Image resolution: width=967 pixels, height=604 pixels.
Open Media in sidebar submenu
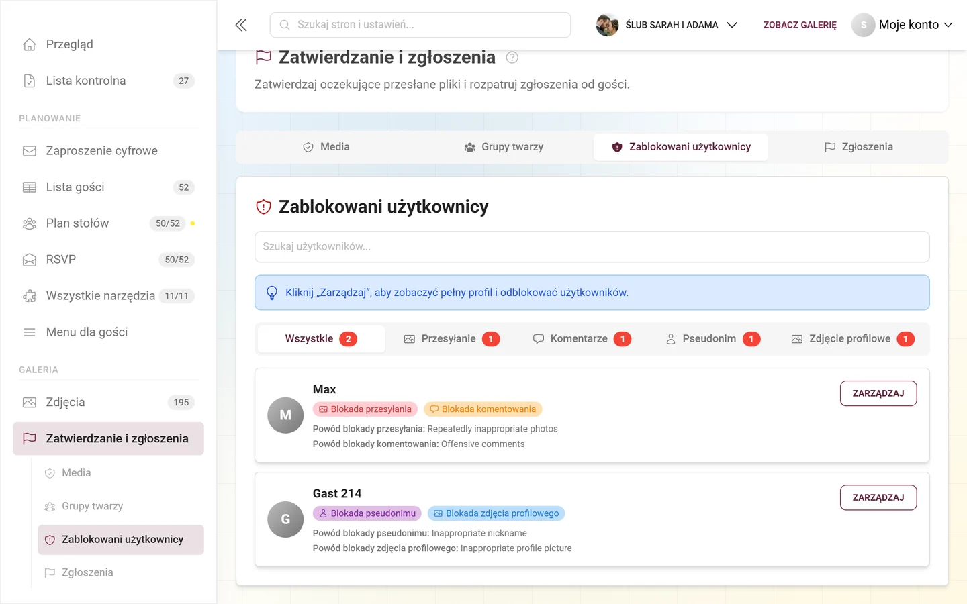(121, 473)
